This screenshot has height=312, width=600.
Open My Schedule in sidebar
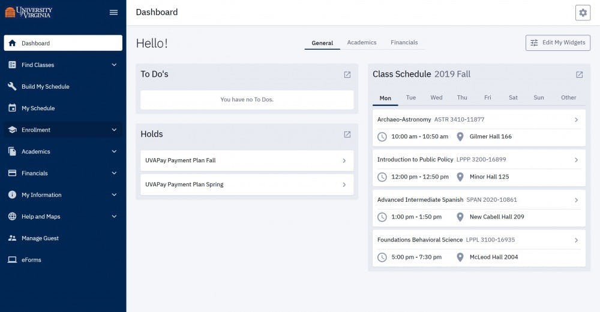[x=38, y=108]
